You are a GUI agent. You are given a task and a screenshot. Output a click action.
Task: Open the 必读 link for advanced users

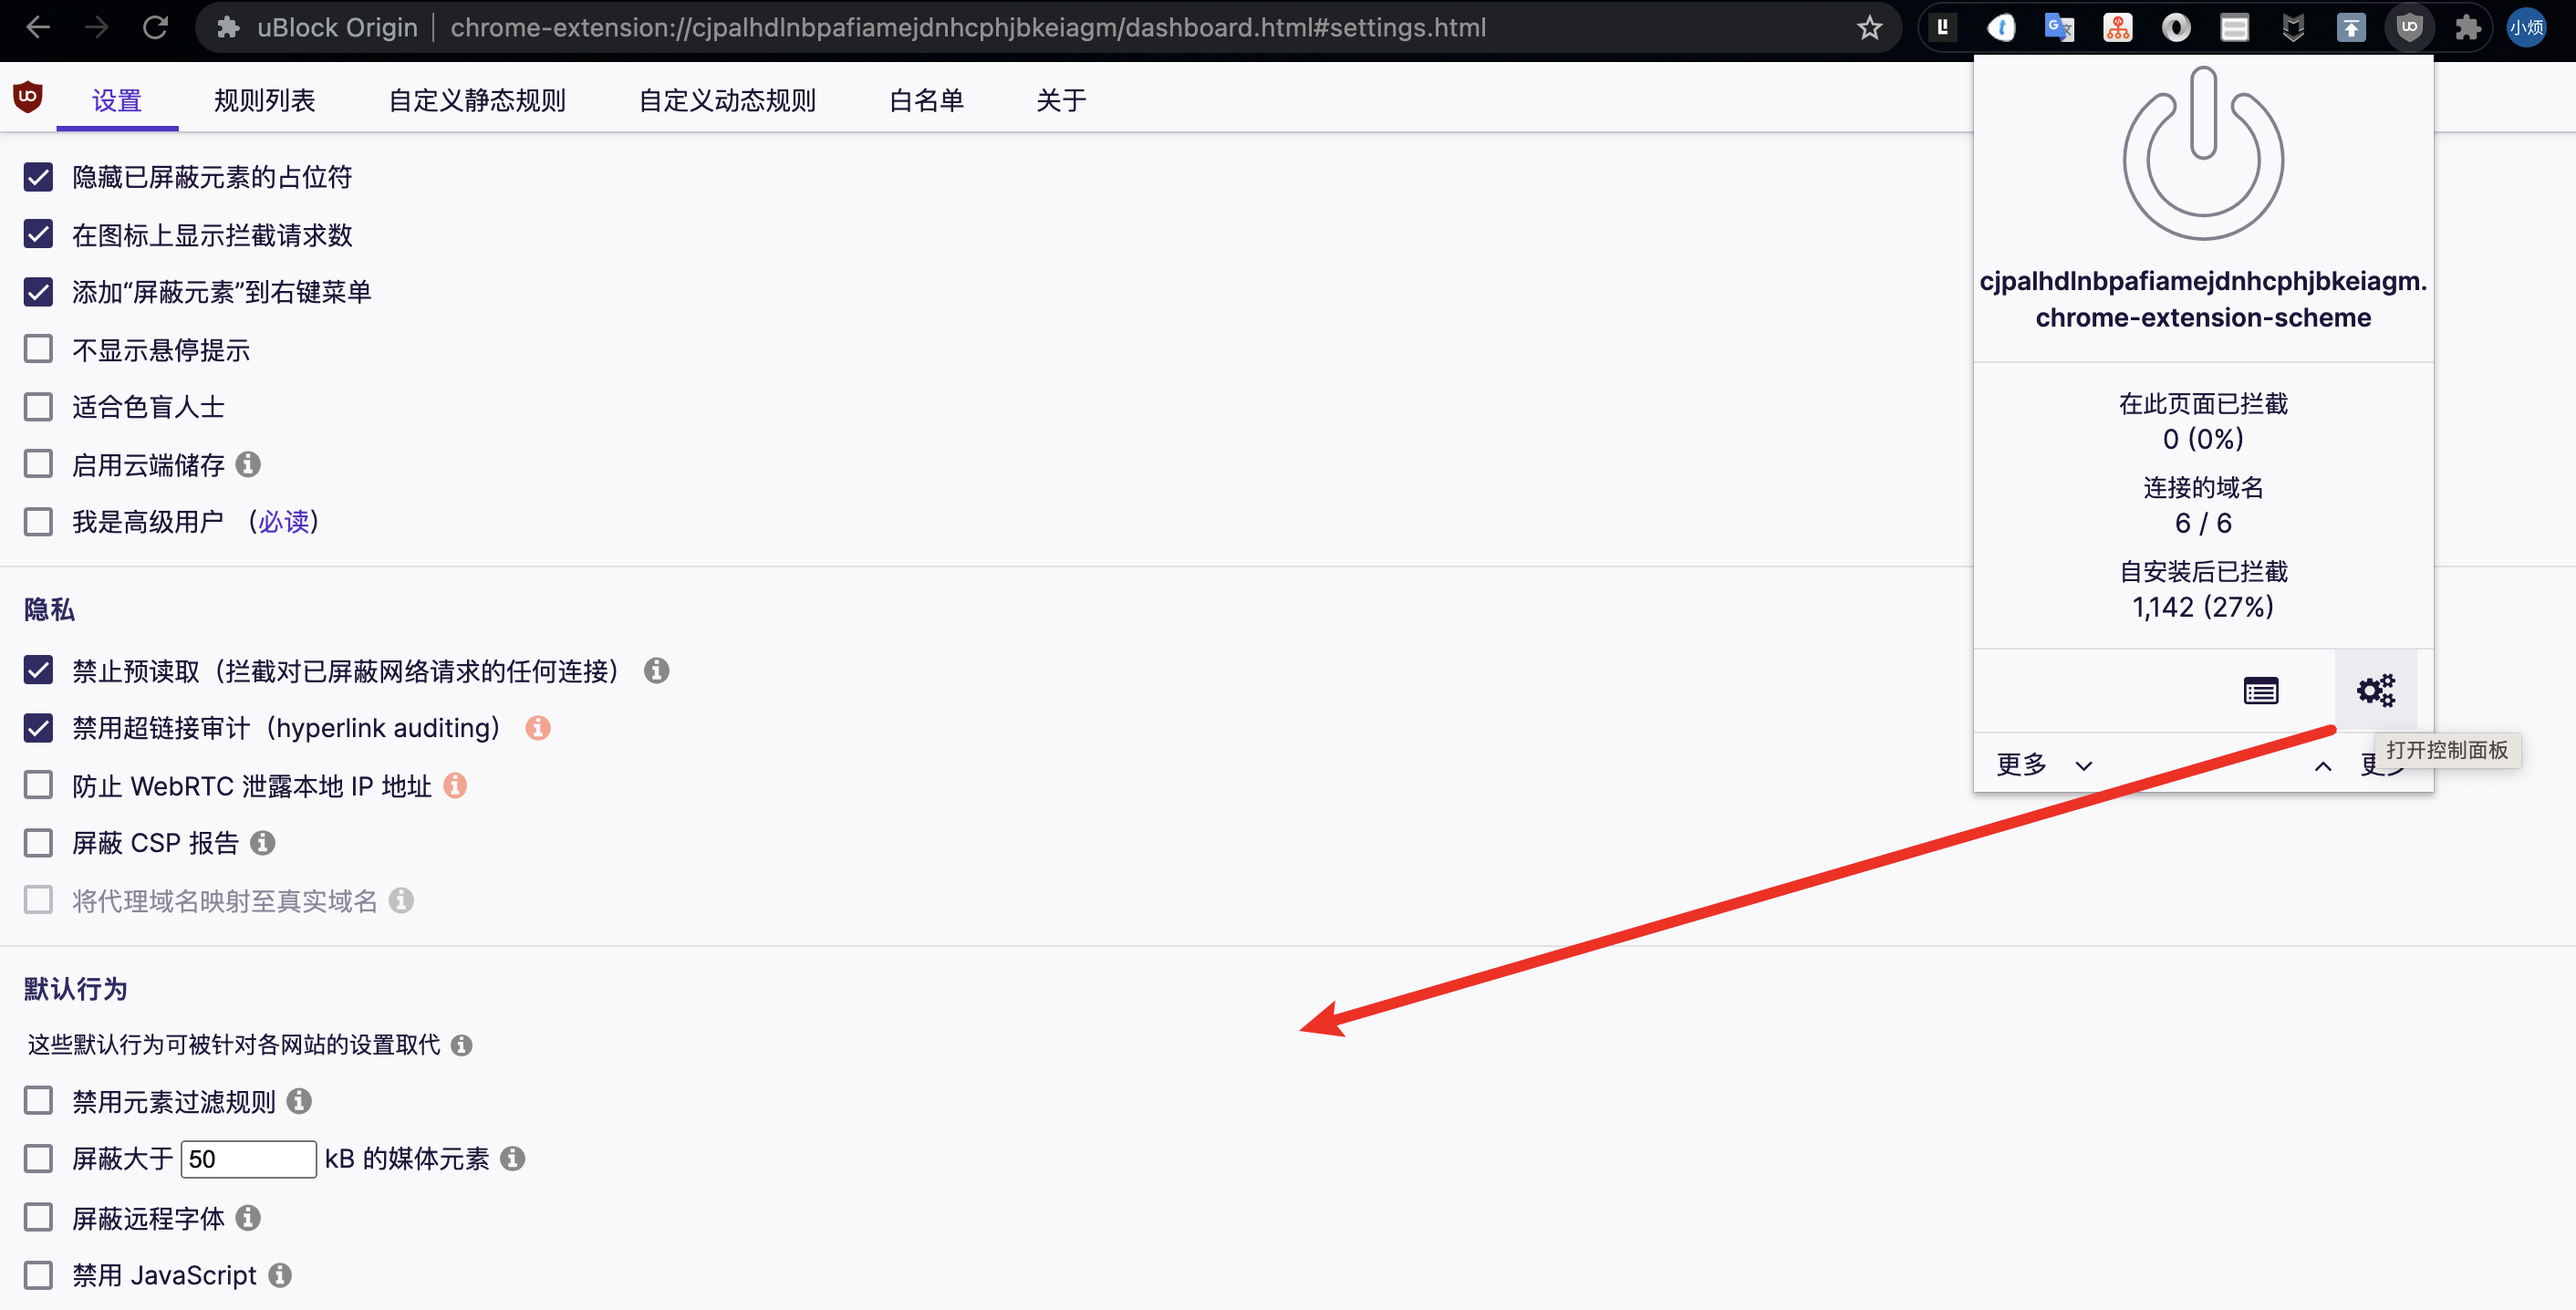tap(284, 521)
